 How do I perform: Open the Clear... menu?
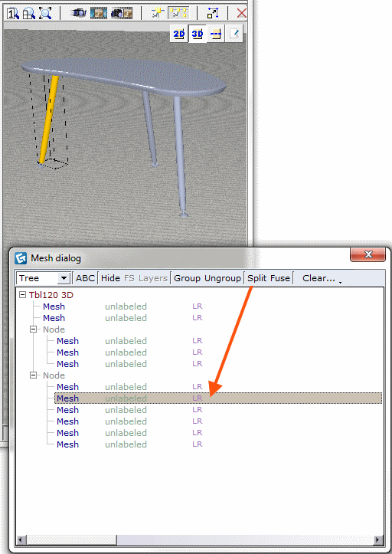319,278
